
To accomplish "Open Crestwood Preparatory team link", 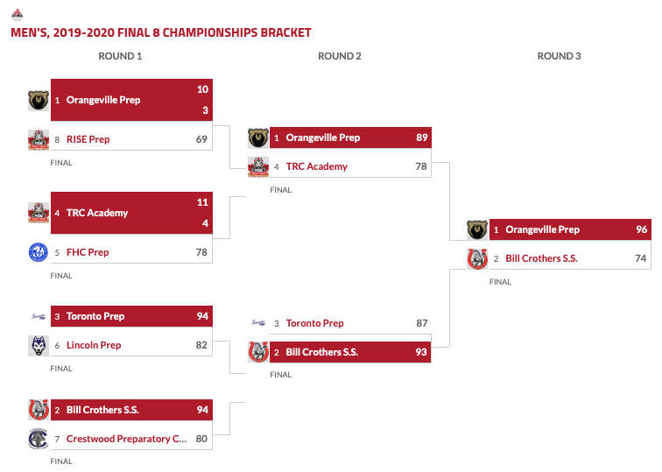I will coord(126,439).
